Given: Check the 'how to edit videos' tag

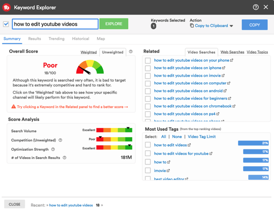Looking at the screenshot, I should [x=148, y=145].
